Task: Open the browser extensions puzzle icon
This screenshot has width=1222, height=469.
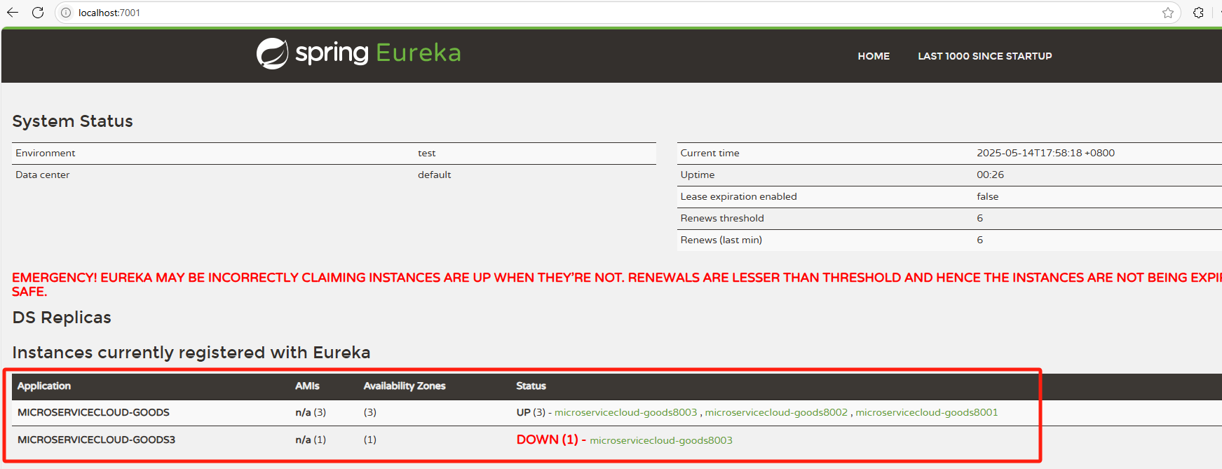Action: click(x=1198, y=13)
